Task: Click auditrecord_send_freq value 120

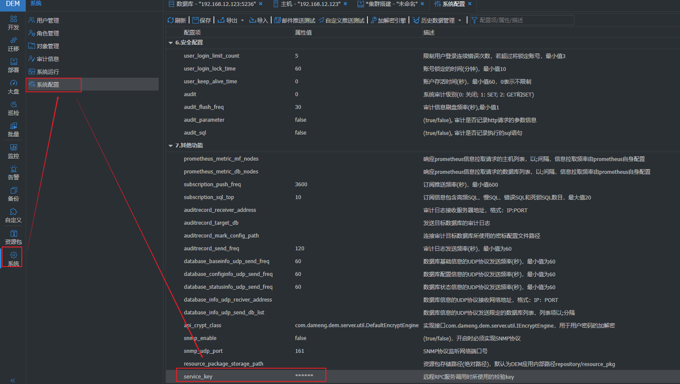Action: click(x=300, y=249)
